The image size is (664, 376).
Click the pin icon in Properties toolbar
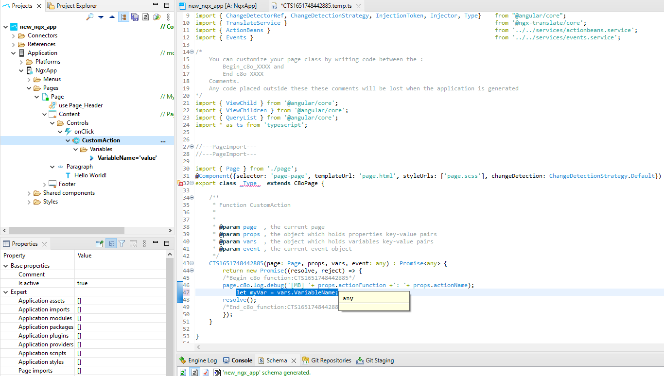tap(99, 244)
